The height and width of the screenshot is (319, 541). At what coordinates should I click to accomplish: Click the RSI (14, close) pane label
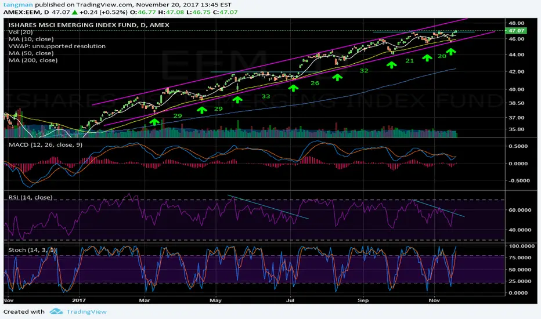tap(30, 197)
